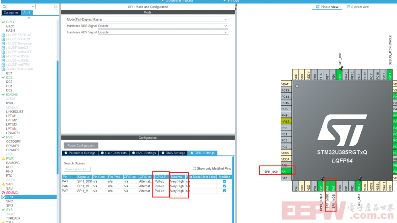Open the sidebar search combo box dropdown
The image size is (397, 223).
(33, 7)
